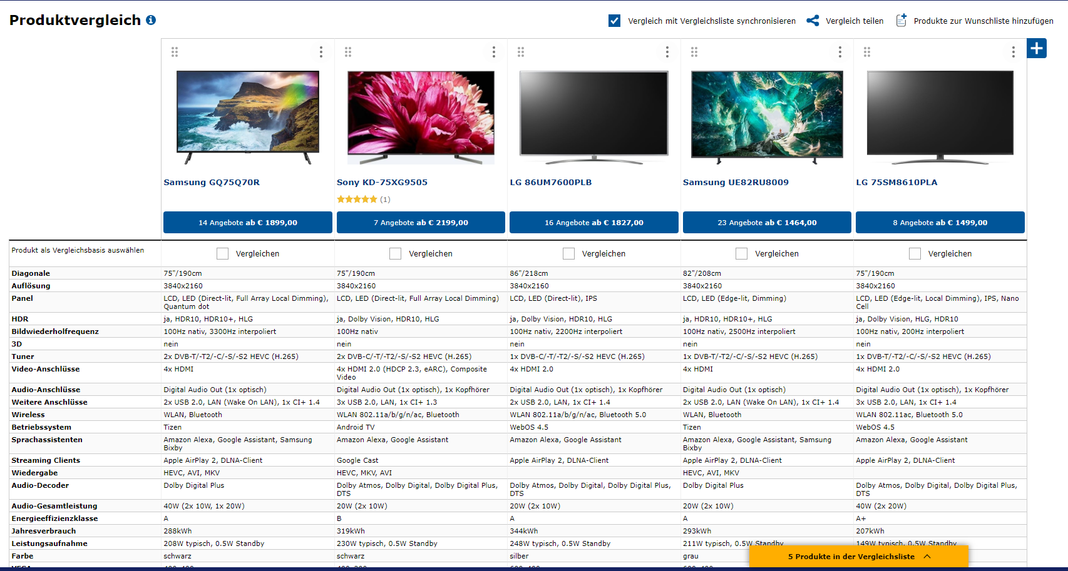
Task: Click the Sprachassistenten row label
Action: (47, 440)
